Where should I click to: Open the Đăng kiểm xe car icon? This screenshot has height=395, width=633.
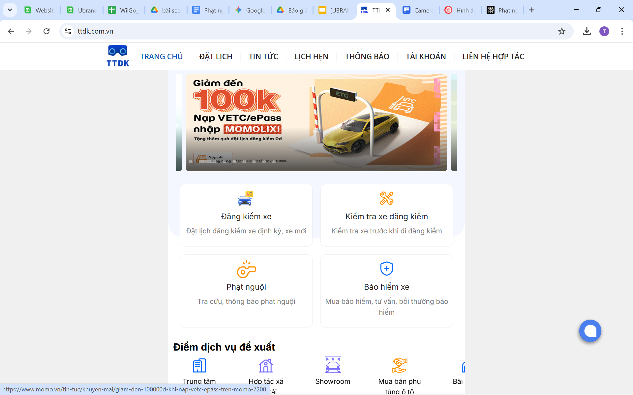click(x=246, y=198)
